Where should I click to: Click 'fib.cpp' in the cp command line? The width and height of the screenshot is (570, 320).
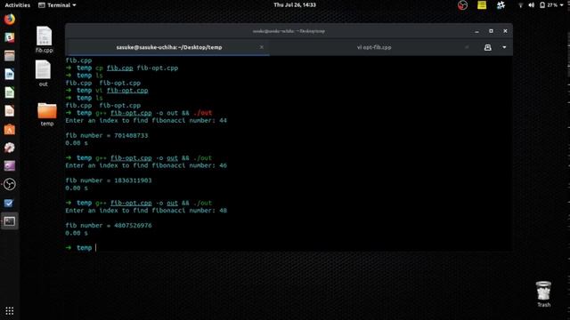(119, 68)
